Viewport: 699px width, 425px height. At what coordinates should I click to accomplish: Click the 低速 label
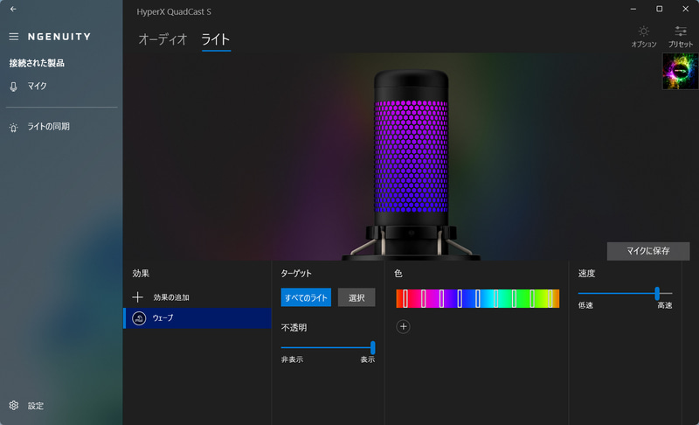pyautogui.click(x=585, y=305)
